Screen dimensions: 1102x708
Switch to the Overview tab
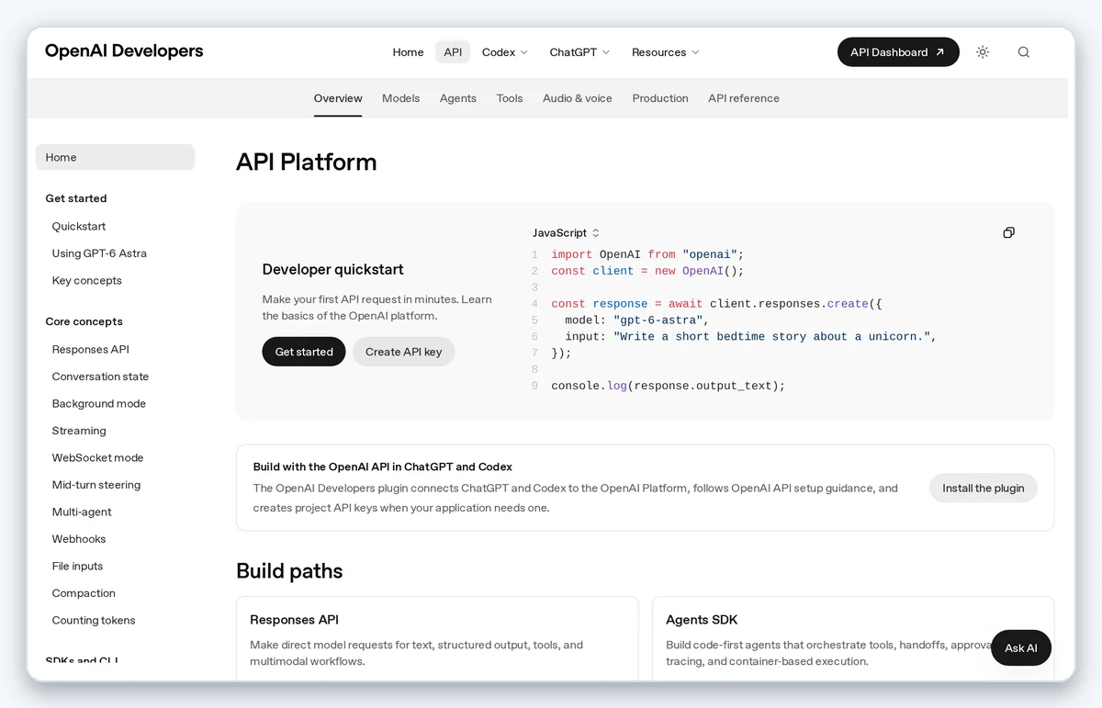[338, 98]
